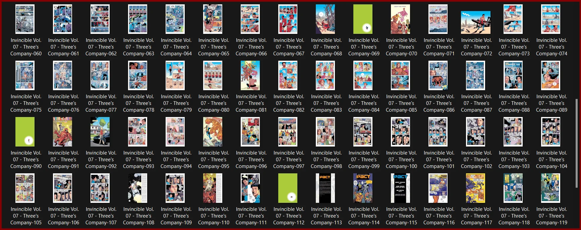581x230 pixels.
Task: Click the Three's Company-065 comic page thumbnail
Action: point(213,19)
